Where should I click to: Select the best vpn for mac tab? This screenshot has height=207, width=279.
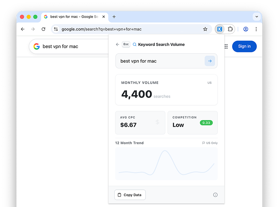(x=75, y=17)
